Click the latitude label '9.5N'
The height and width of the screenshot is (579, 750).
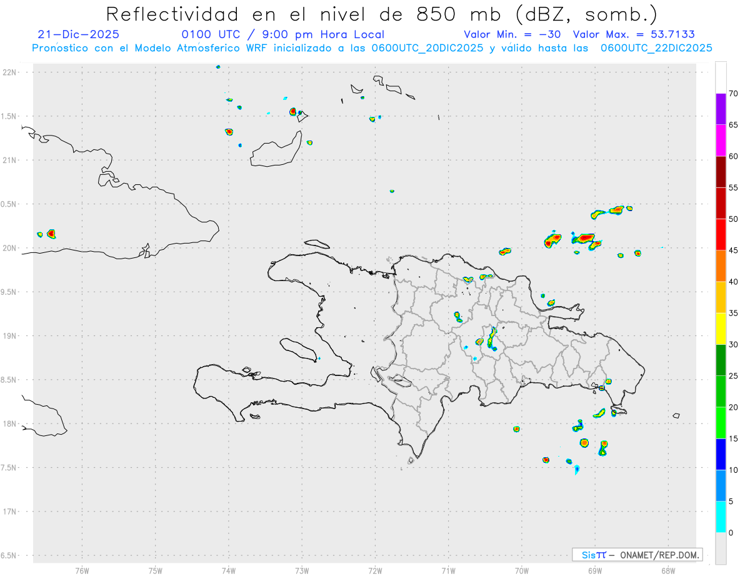point(9,292)
